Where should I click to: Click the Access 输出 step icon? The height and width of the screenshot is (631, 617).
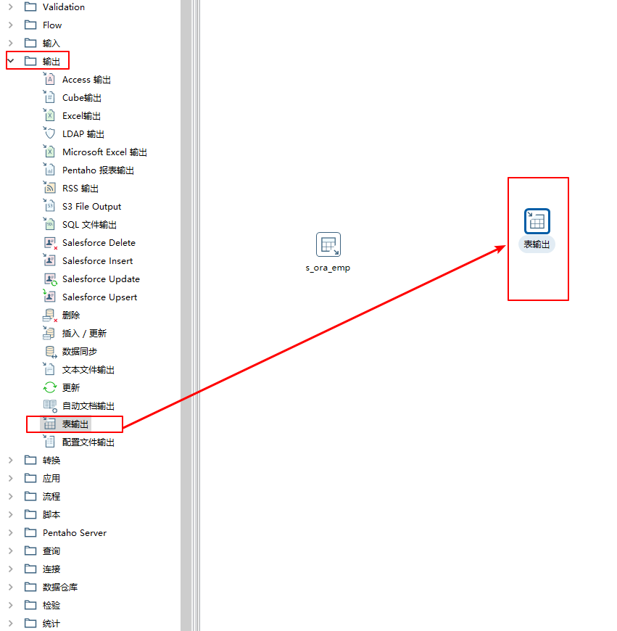pyautogui.click(x=49, y=79)
